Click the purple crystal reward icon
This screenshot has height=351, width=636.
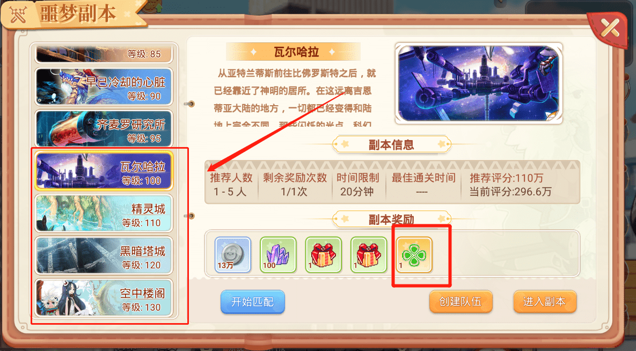(278, 254)
